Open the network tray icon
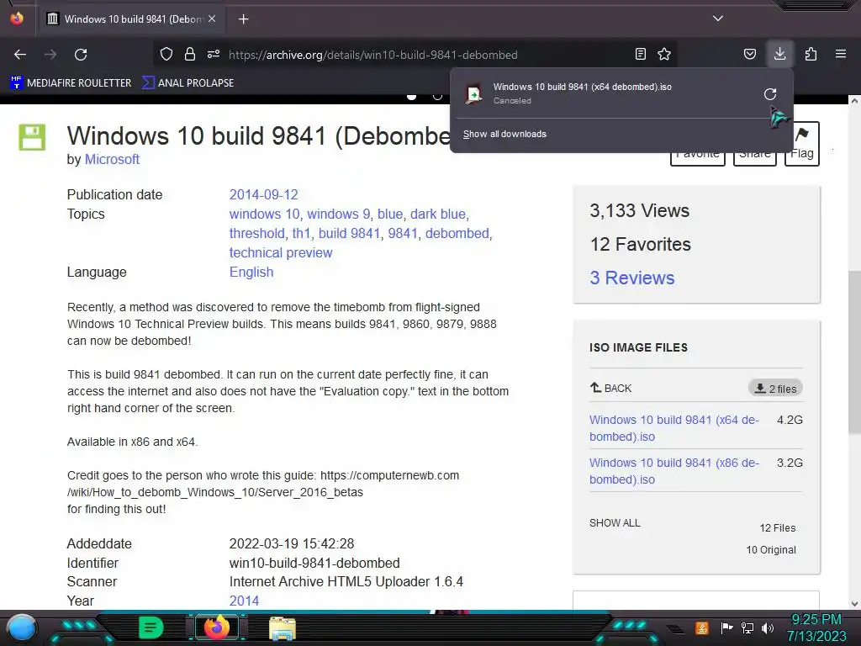The width and height of the screenshot is (861, 646). coord(747,627)
